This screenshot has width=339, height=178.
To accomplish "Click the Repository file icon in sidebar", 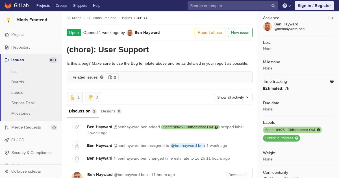I will [x=7, y=47].
